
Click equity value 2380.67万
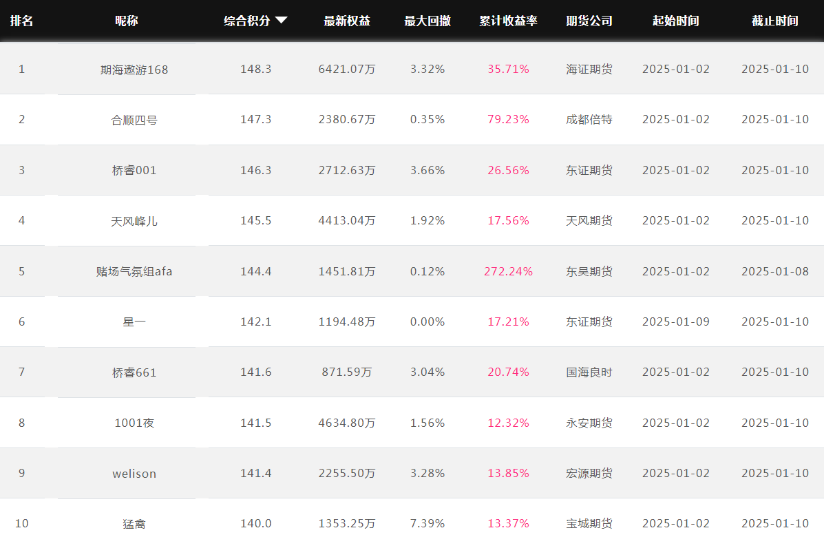[x=347, y=120]
